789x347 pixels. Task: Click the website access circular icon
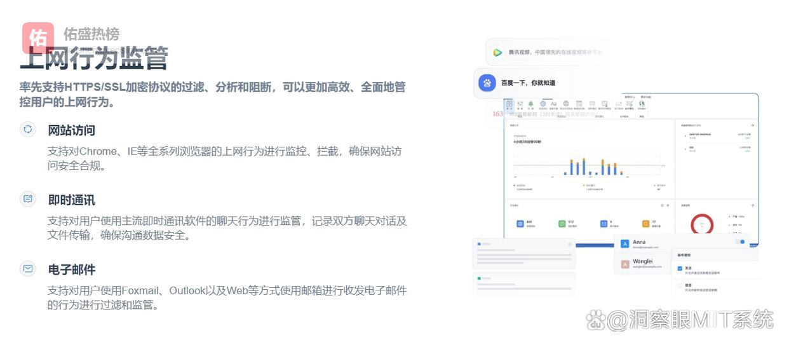pos(28,130)
